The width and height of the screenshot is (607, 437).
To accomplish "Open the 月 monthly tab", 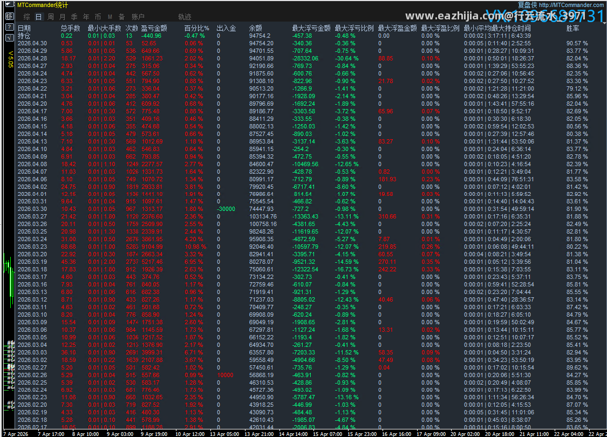I will [63, 17].
